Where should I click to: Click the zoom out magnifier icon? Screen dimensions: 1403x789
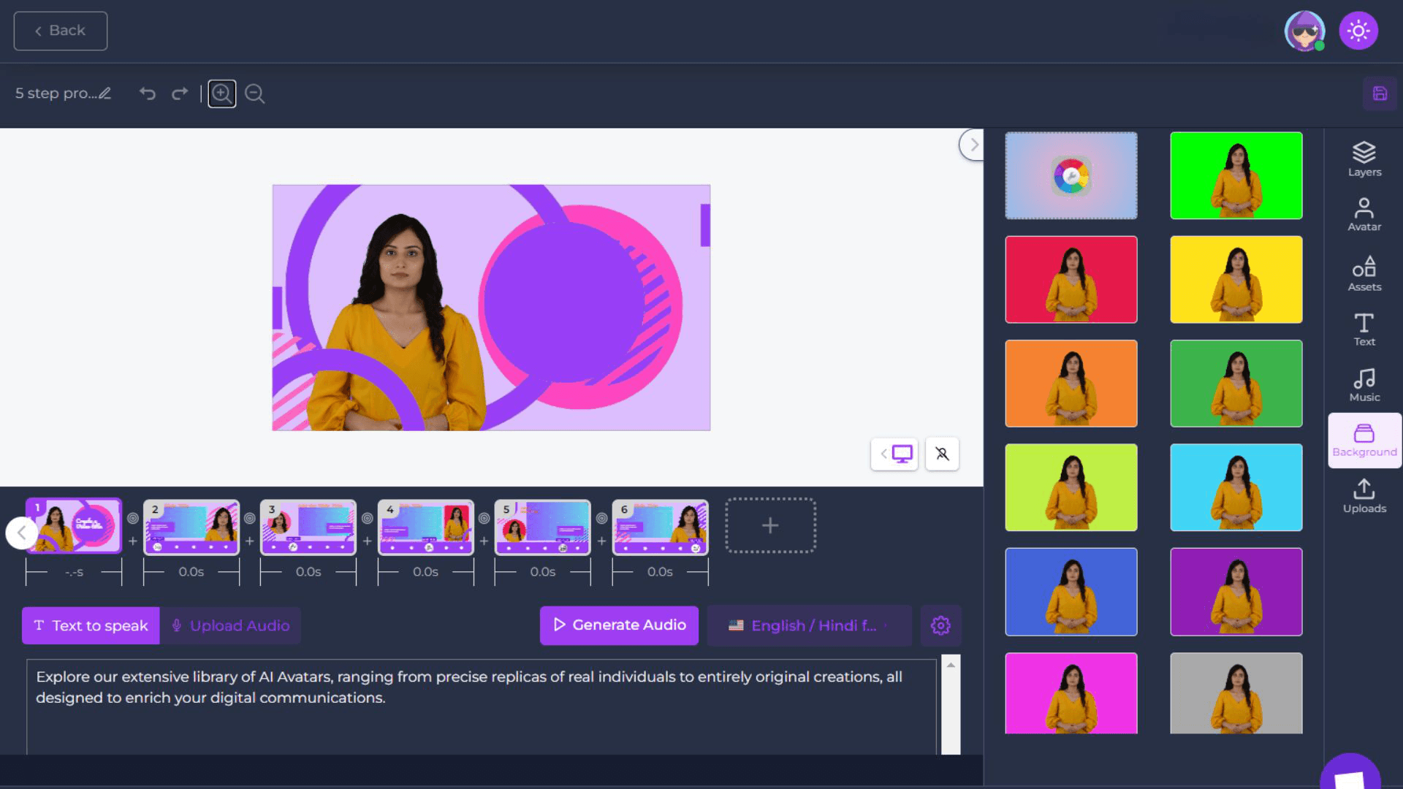254,94
